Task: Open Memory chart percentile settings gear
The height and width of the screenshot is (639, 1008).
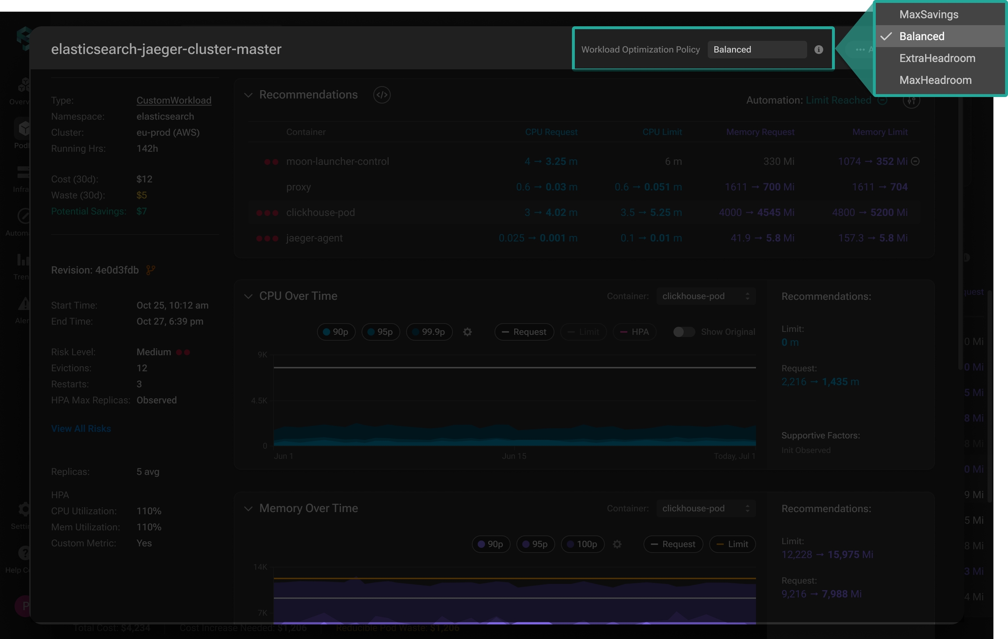Action: point(617,544)
